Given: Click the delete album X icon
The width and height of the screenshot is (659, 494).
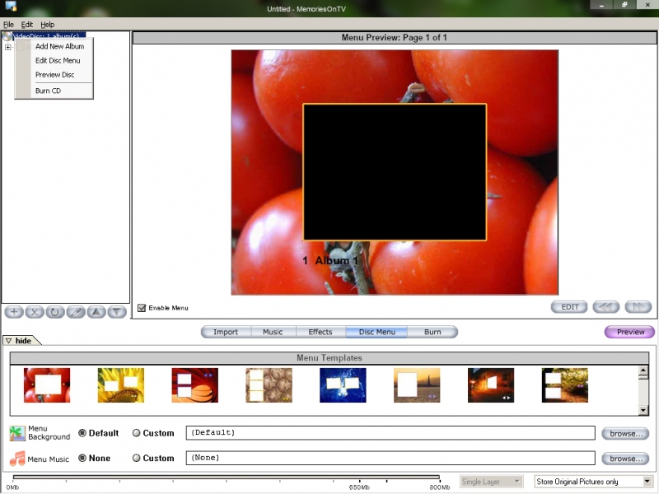Looking at the screenshot, I should (35, 312).
